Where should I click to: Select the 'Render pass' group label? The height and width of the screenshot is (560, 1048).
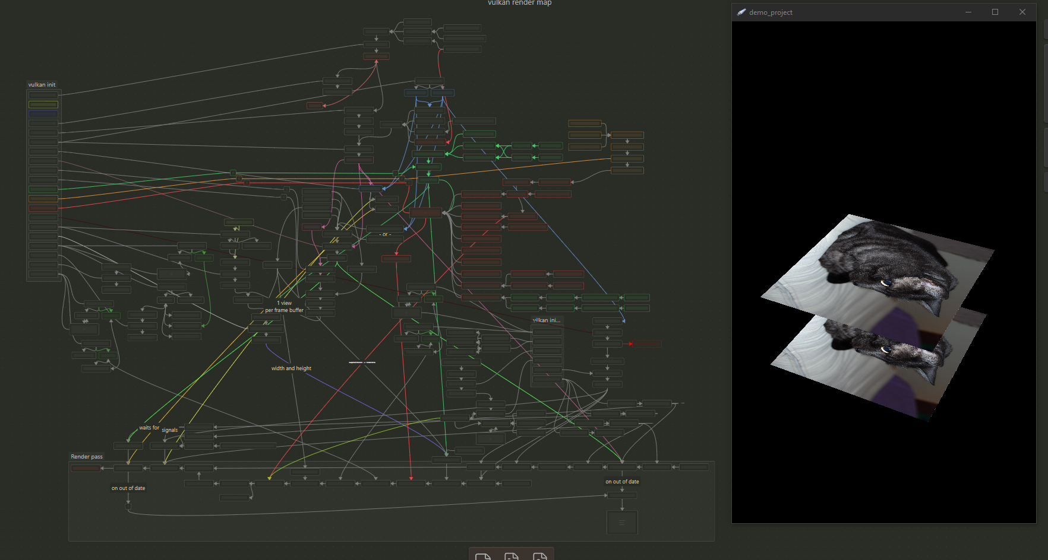tap(87, 457)
